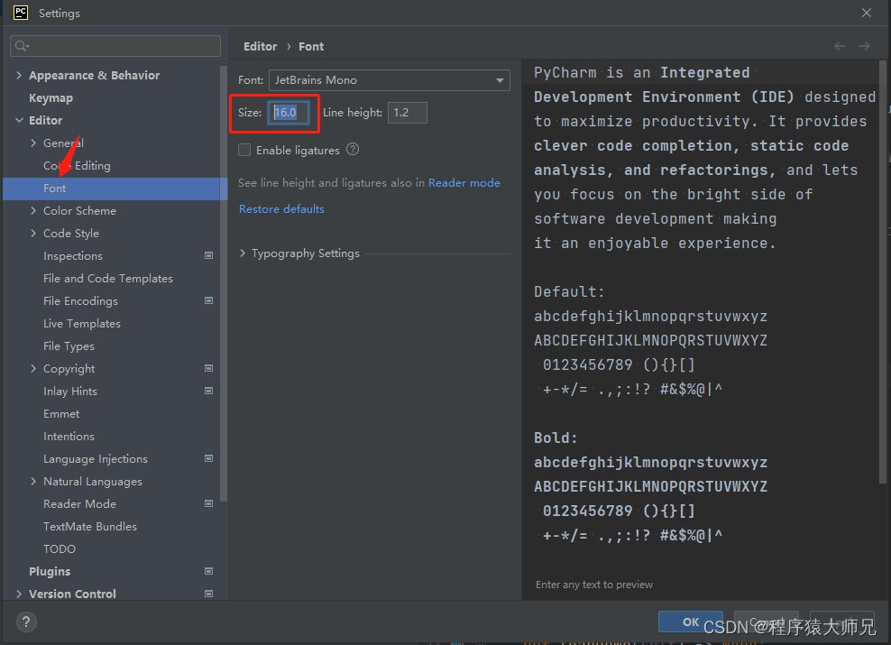Image resolution: width=891 pixels, height=645 pixels.
Task: Click Restore defaults link
Action: [x=281, y=209]
